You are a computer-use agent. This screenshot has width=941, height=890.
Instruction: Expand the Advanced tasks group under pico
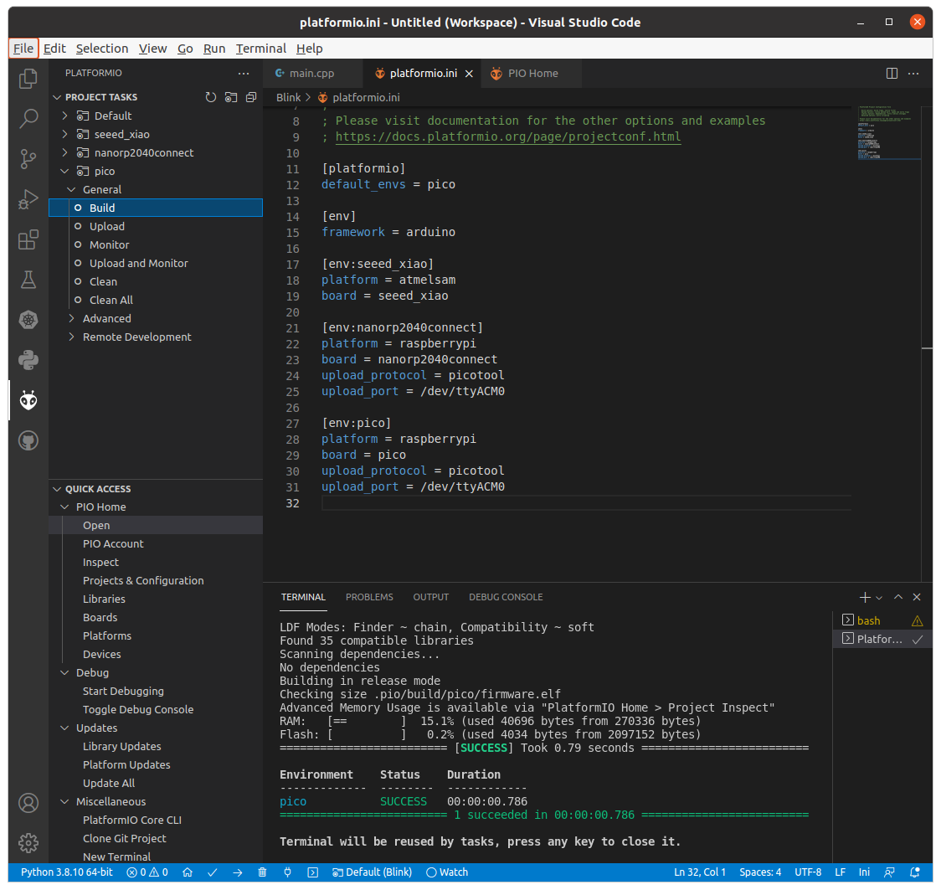pos(72,318)
